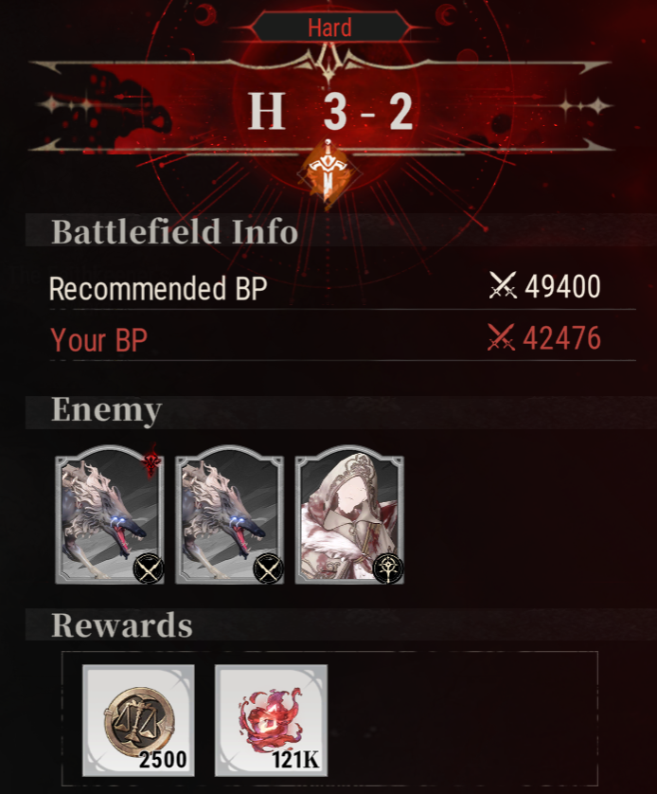Click the recommended BP value 49400
The height and width of the screenshot is (794, 657).
click(x=562, y=286)
